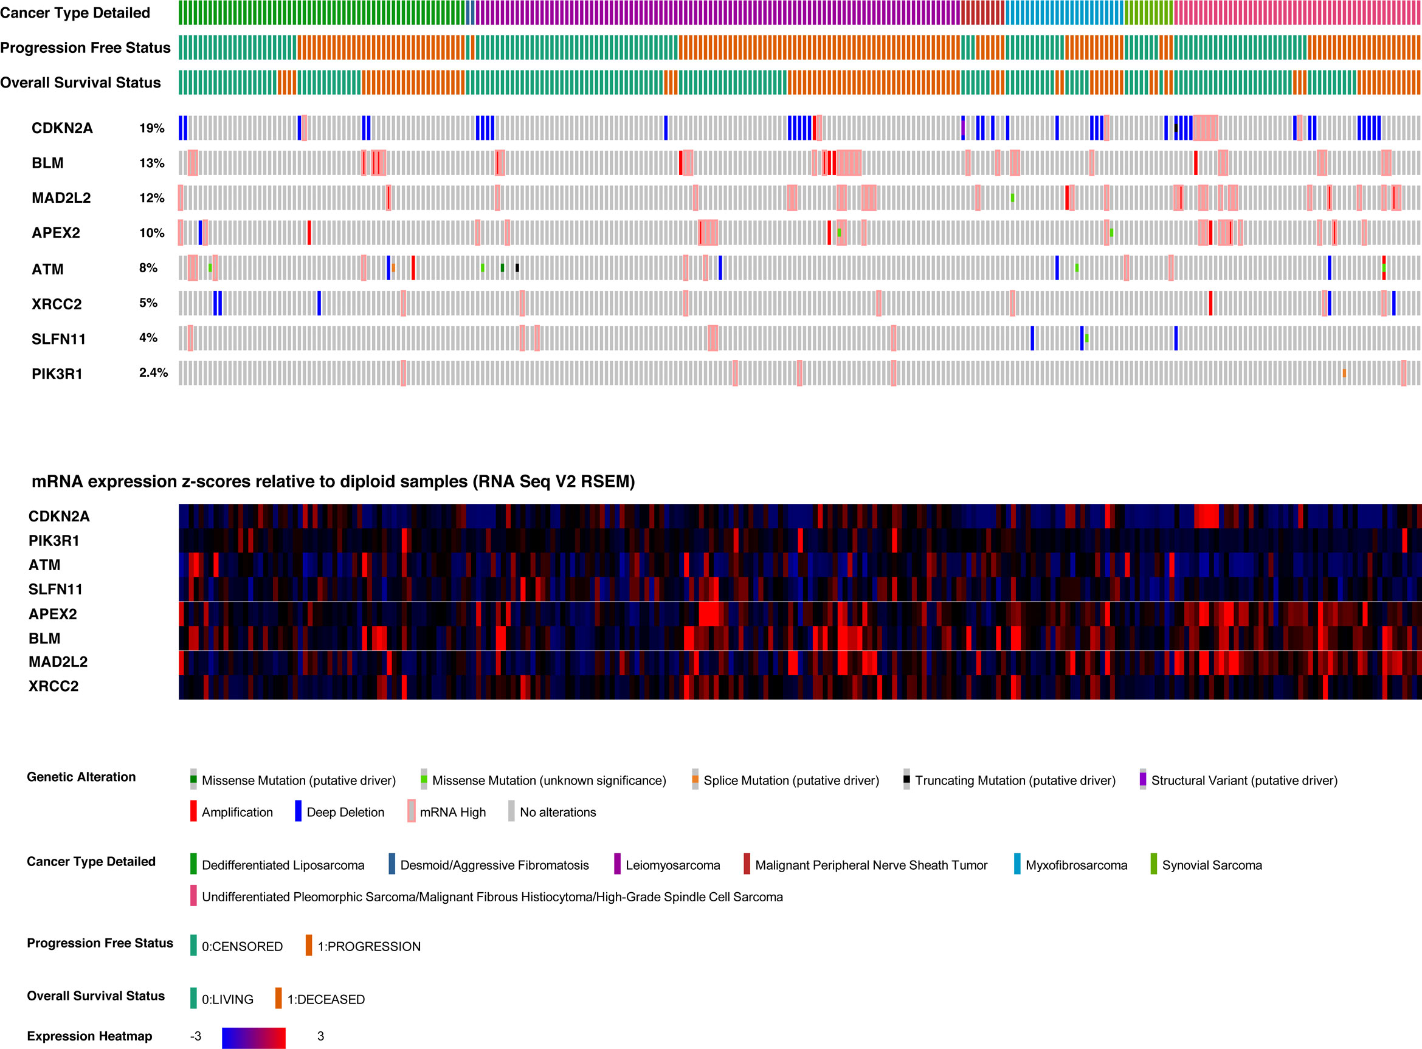This screenshot has width=1422, height=1049.
Task: Click the 4% alteration frequency for SLFN11
Action: 148,338
